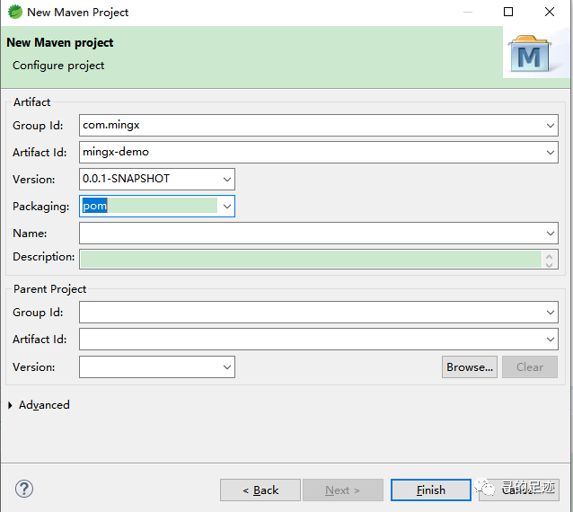Screen dimensions: 573x512
Task: Expand the Parent Project Artifact Id dropdown arrow
Action: click(x=550, y=340)
